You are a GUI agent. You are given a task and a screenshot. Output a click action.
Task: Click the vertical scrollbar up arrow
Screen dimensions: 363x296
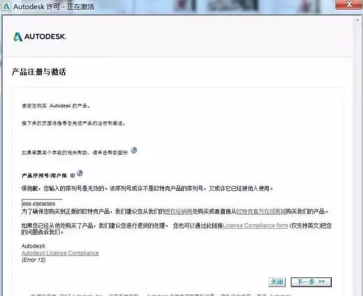pyautogui.click(x=357, y=20)
